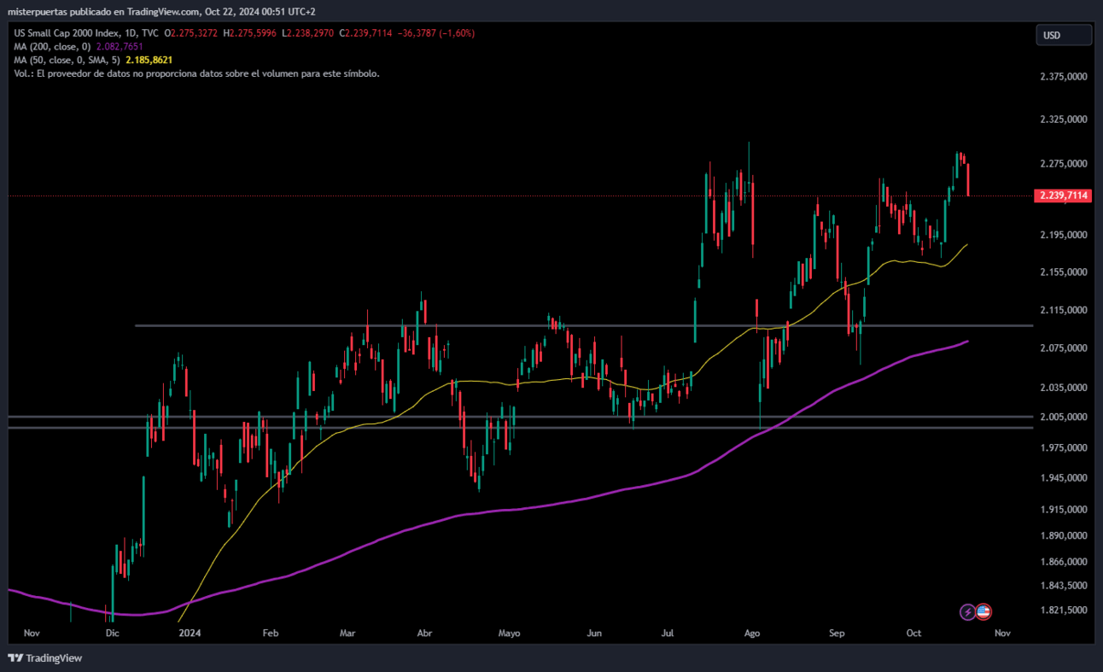Click the 1.866,0000 price axis label
This screenshot has width=1103, height=672.
click(1063, 561)
